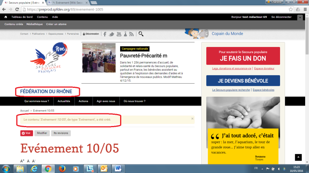This screenshot has height=173, width=309.
Task: Open Firefox from the taskbar
Action: click(62, 168)
